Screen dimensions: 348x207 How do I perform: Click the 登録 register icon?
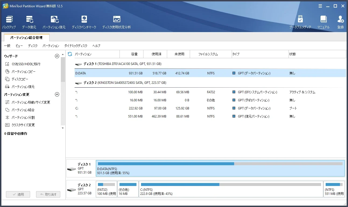[340, 22]
